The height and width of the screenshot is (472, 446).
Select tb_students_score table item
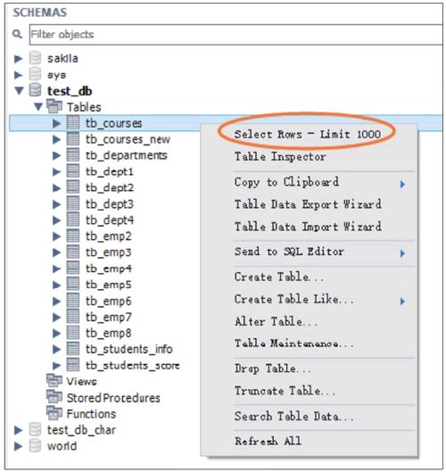click(132, 366)
